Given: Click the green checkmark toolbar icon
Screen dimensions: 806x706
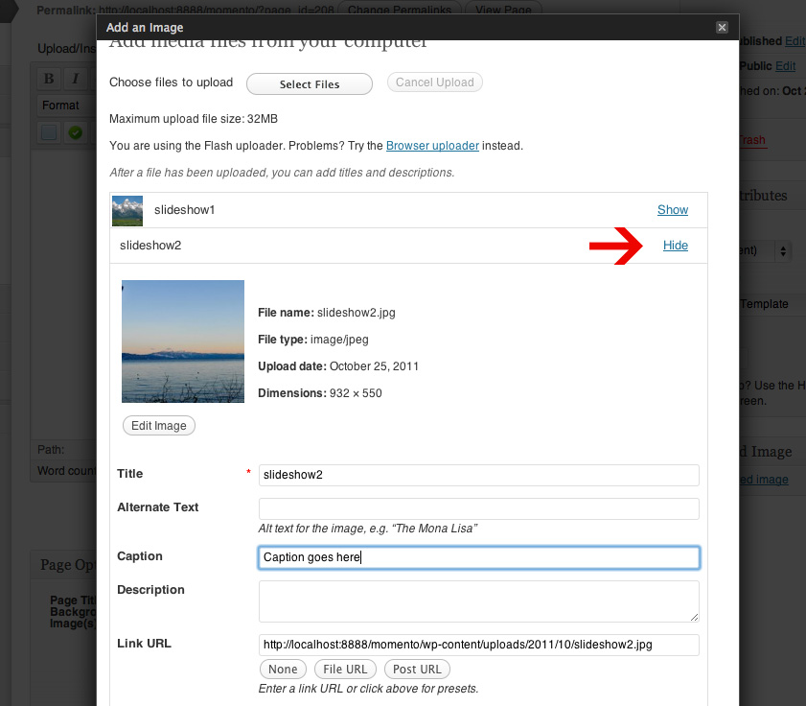Looking at the screenshot, I should click(75, 132).
